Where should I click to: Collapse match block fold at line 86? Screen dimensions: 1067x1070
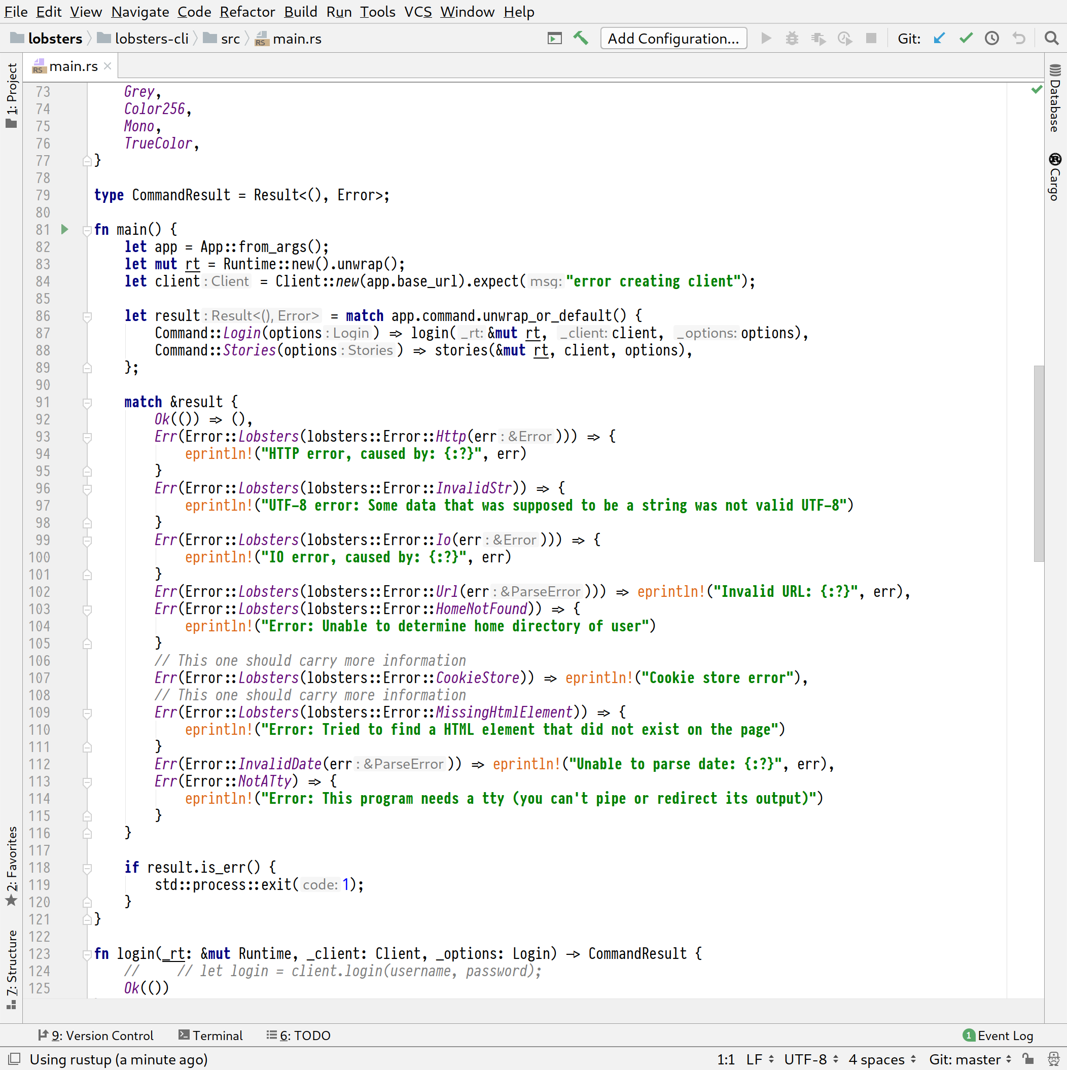(87, 316)
